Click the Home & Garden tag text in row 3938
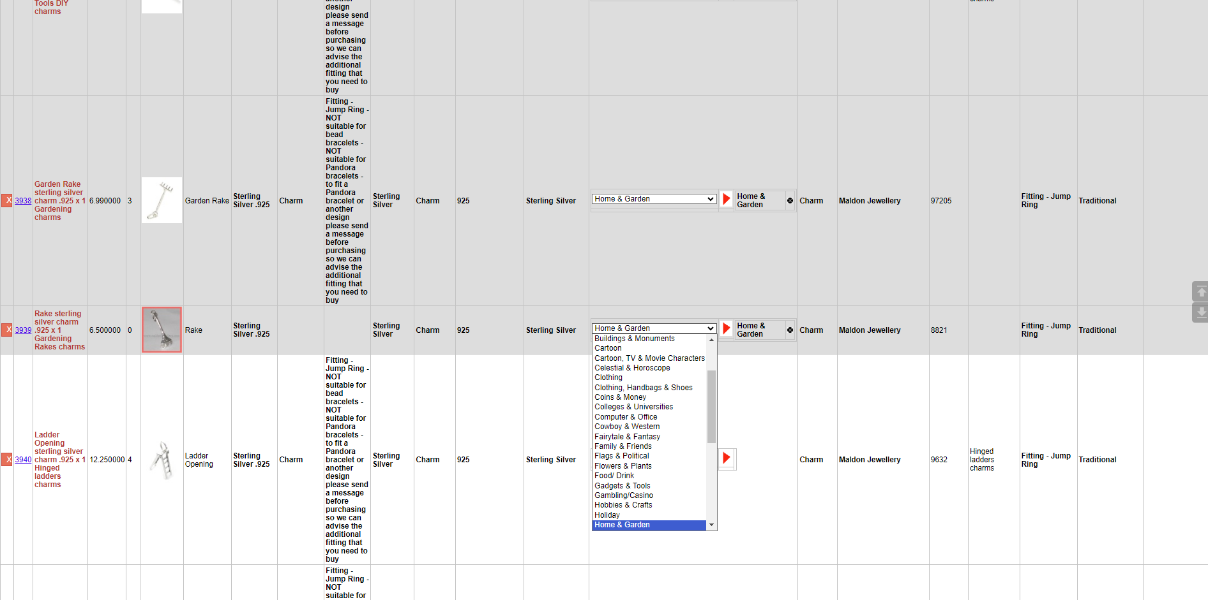The height and width of the screenshot is (600, 1208). 751,200
